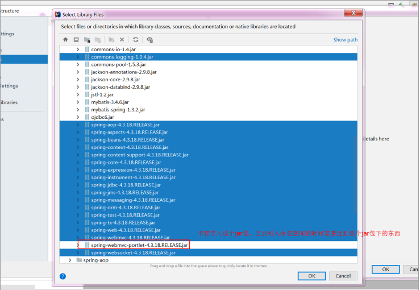Select the Project directory toolbar icon
The height and width of the screenshot is (290, 420).
(x=87, y=40)
